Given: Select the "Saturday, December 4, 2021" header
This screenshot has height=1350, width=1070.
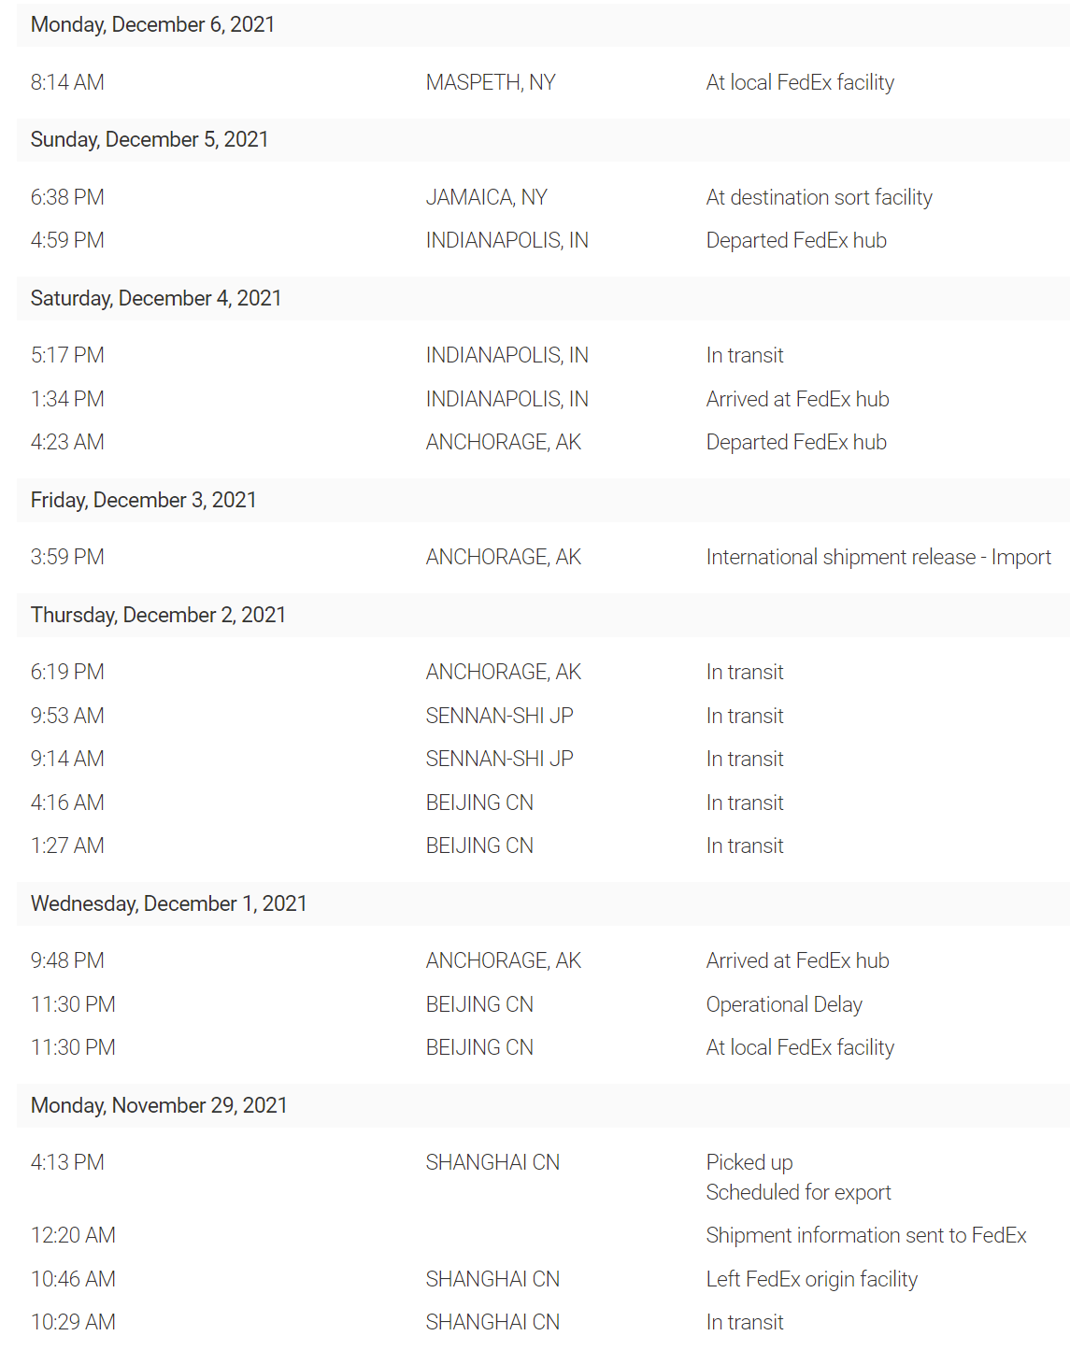Looking at the screenshot, I should [156, 298].
